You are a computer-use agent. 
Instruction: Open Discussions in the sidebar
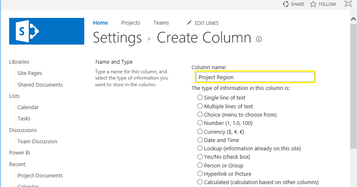point(23,130)
